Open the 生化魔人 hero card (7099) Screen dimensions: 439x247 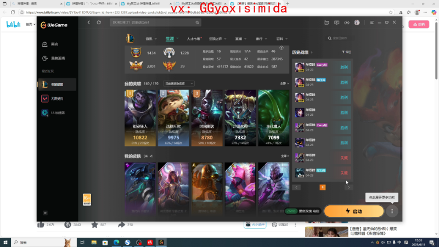coord(273,118)
